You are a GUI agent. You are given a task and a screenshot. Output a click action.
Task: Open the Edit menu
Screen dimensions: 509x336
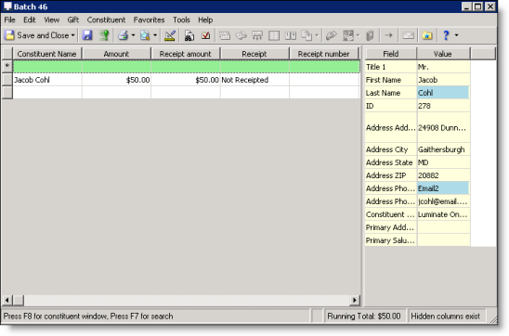point(29,19)
